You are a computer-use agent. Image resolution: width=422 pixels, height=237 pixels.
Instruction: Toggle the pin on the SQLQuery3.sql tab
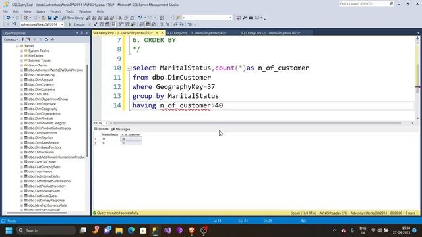pyautogui.click(x=157, y=33)
